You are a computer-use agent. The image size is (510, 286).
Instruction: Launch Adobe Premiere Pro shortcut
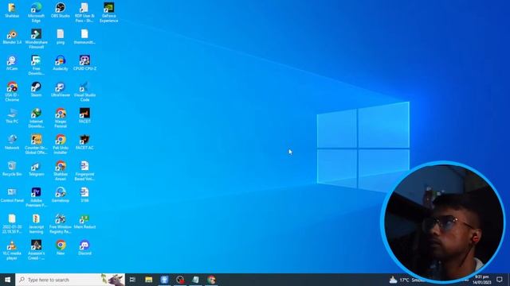36,197
